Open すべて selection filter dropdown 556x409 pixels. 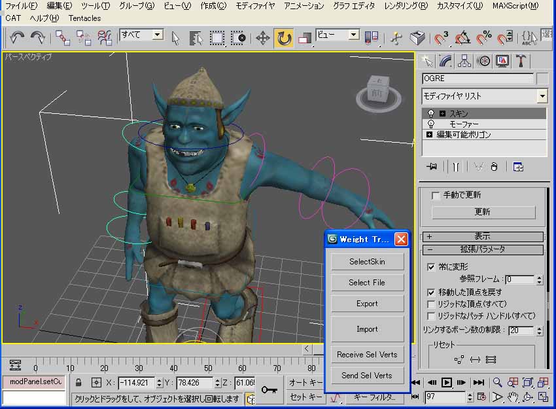pos(158,35)
